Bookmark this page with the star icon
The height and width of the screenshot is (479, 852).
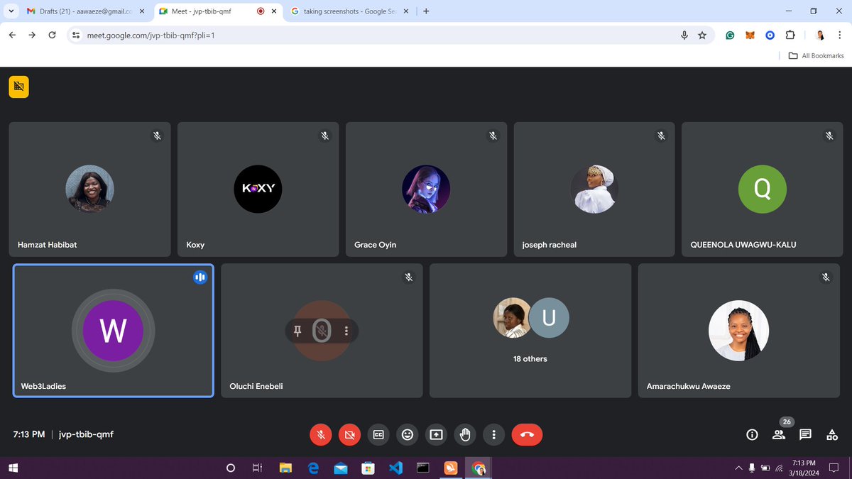pos(702,35)
